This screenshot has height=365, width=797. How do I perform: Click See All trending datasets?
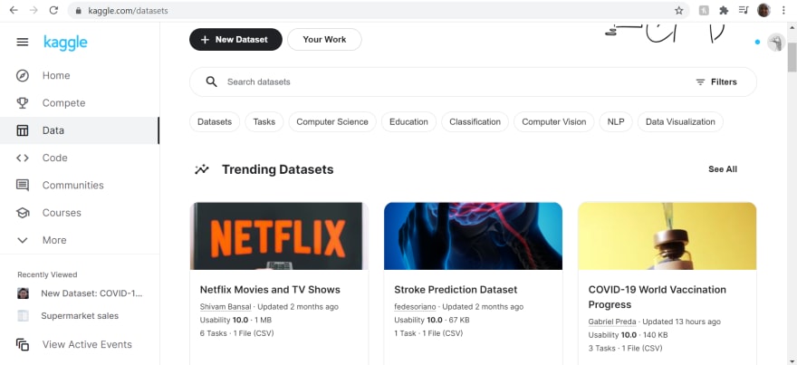723,169
